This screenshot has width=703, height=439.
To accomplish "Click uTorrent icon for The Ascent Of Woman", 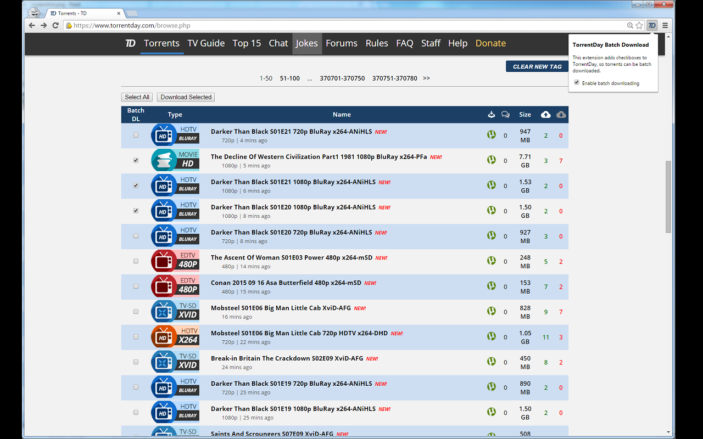I will pyautogui.click(x=492, y=261).
